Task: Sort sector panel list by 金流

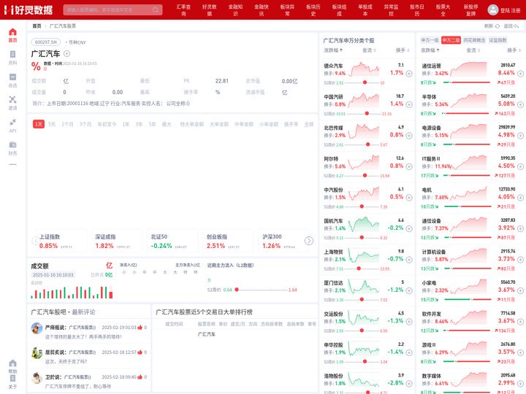Action: 473,50
